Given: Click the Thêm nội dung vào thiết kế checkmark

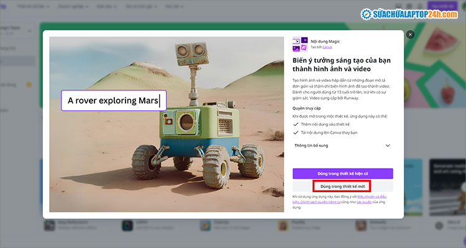Looking at the screenshot, I should click(296, 124).
